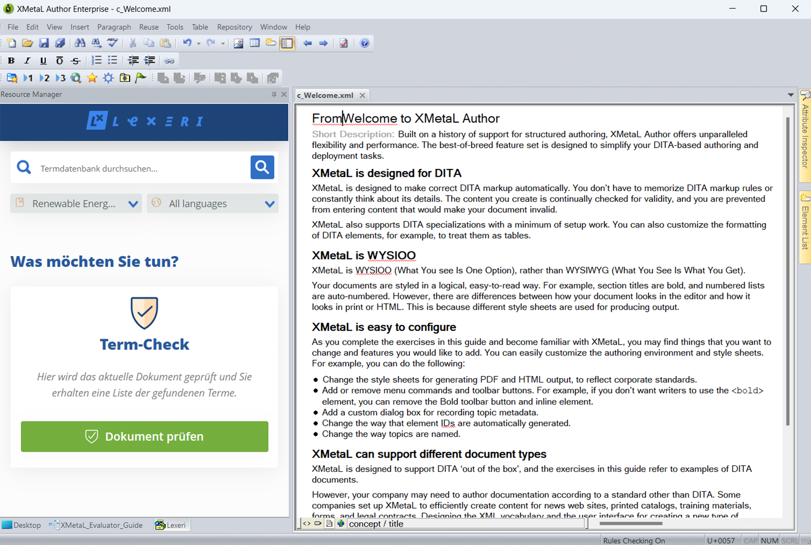Click the vertical scrollbar of the document

click(788, 271)
